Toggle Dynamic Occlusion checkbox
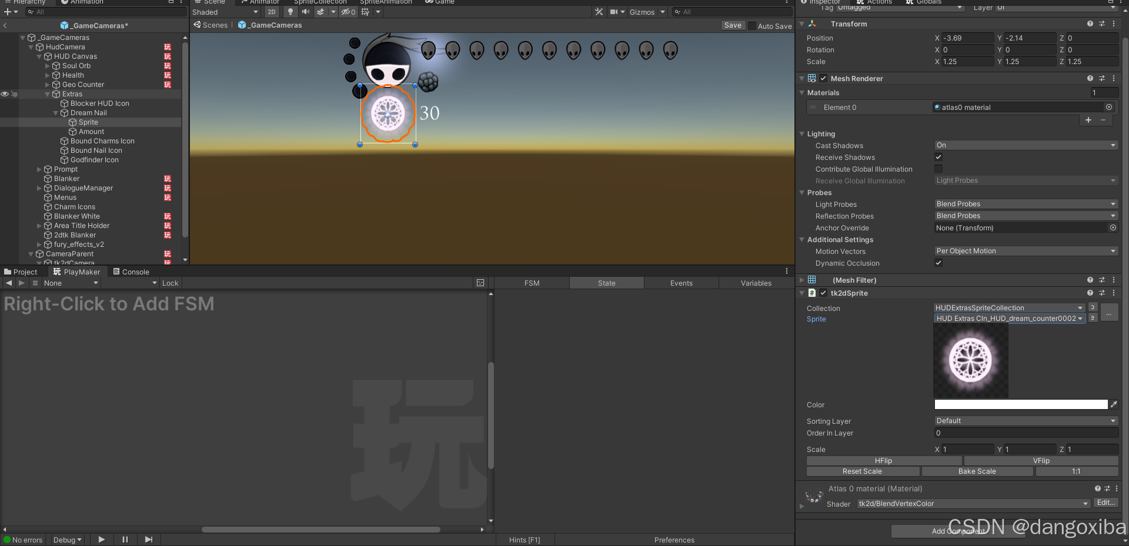The image size is (1129, 546). [938, 263]
